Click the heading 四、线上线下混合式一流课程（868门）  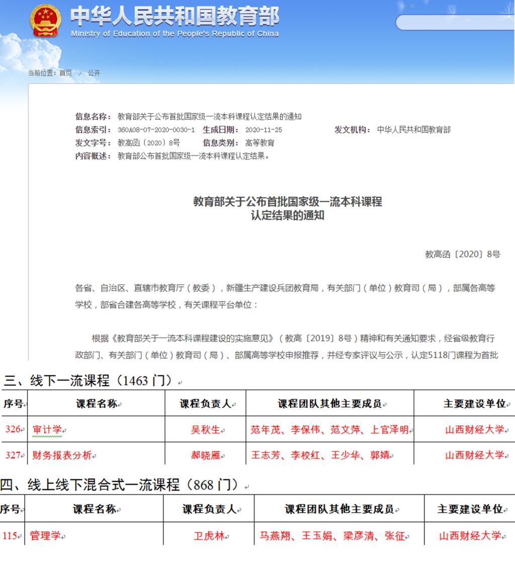coord(120,485)
